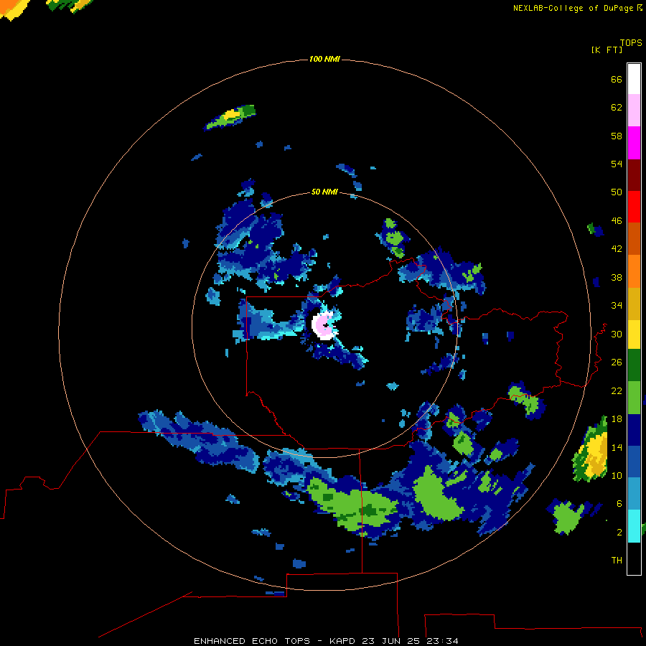Screen dimensions: 646x646
Task: Click the legend value 26
Action: tap(617, 362)
